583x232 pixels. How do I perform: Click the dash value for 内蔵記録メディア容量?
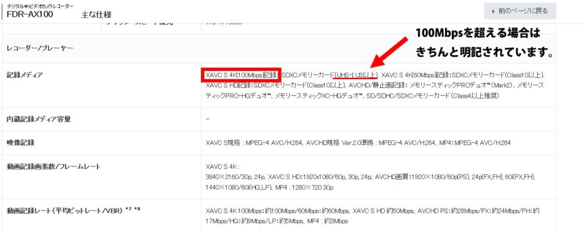[208, 119]
